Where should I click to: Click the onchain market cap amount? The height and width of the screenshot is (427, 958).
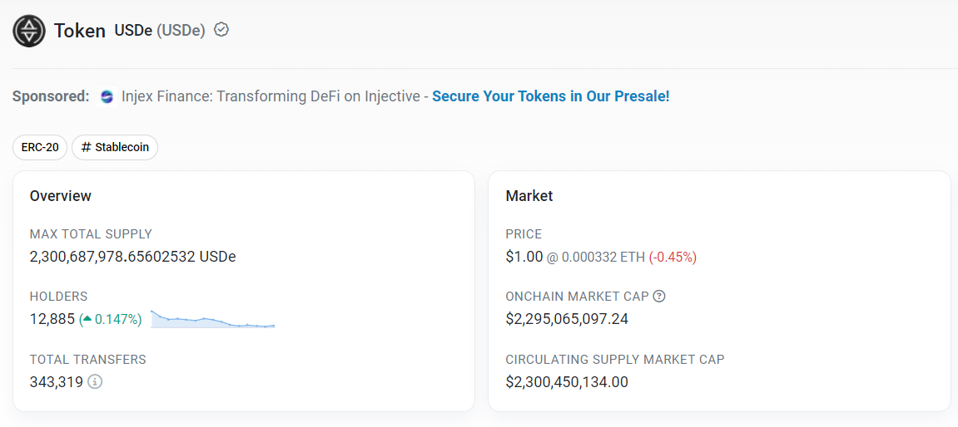(567, 319)
